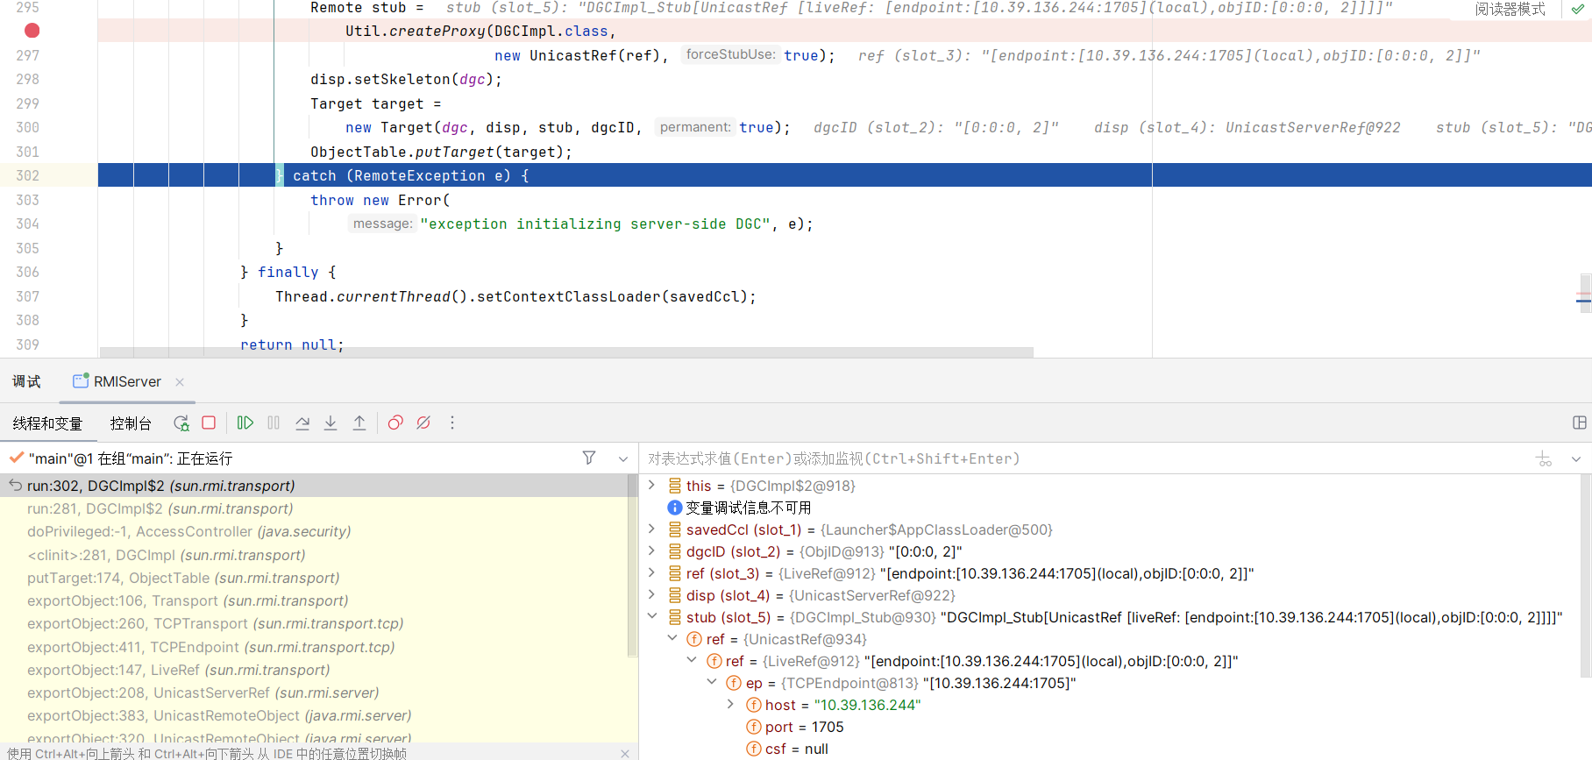Open evaluate expression history dropdown
This screenshot has width=1592, height=760.
coord(1576,458)
